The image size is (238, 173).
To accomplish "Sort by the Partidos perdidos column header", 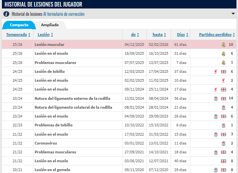I will coord(215,35).
